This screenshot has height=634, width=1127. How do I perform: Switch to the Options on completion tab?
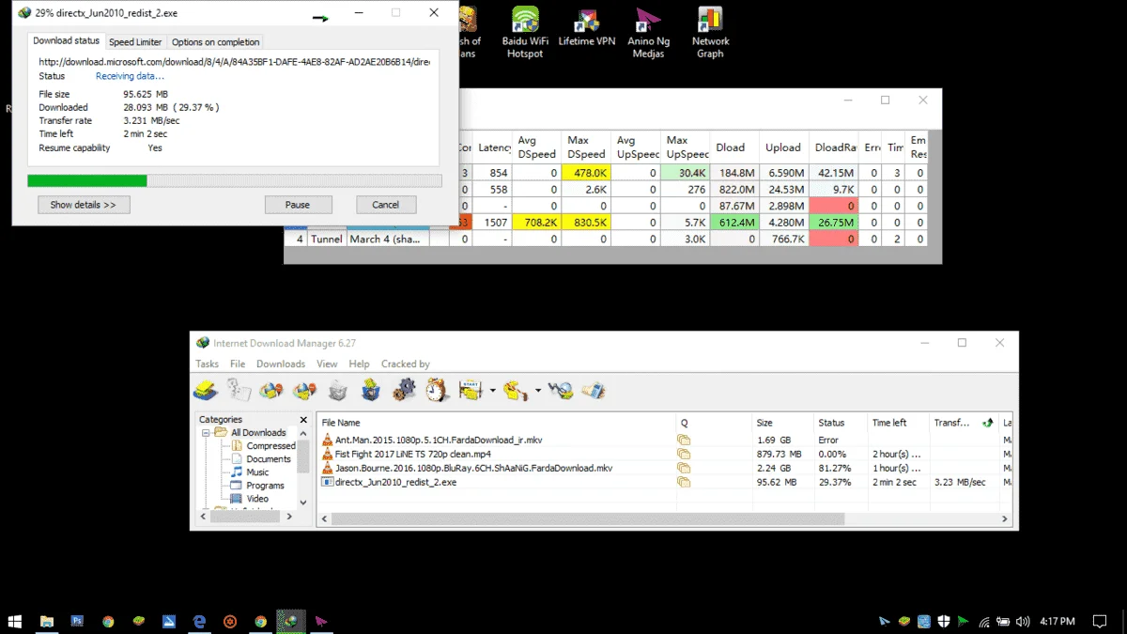[215, 42]
